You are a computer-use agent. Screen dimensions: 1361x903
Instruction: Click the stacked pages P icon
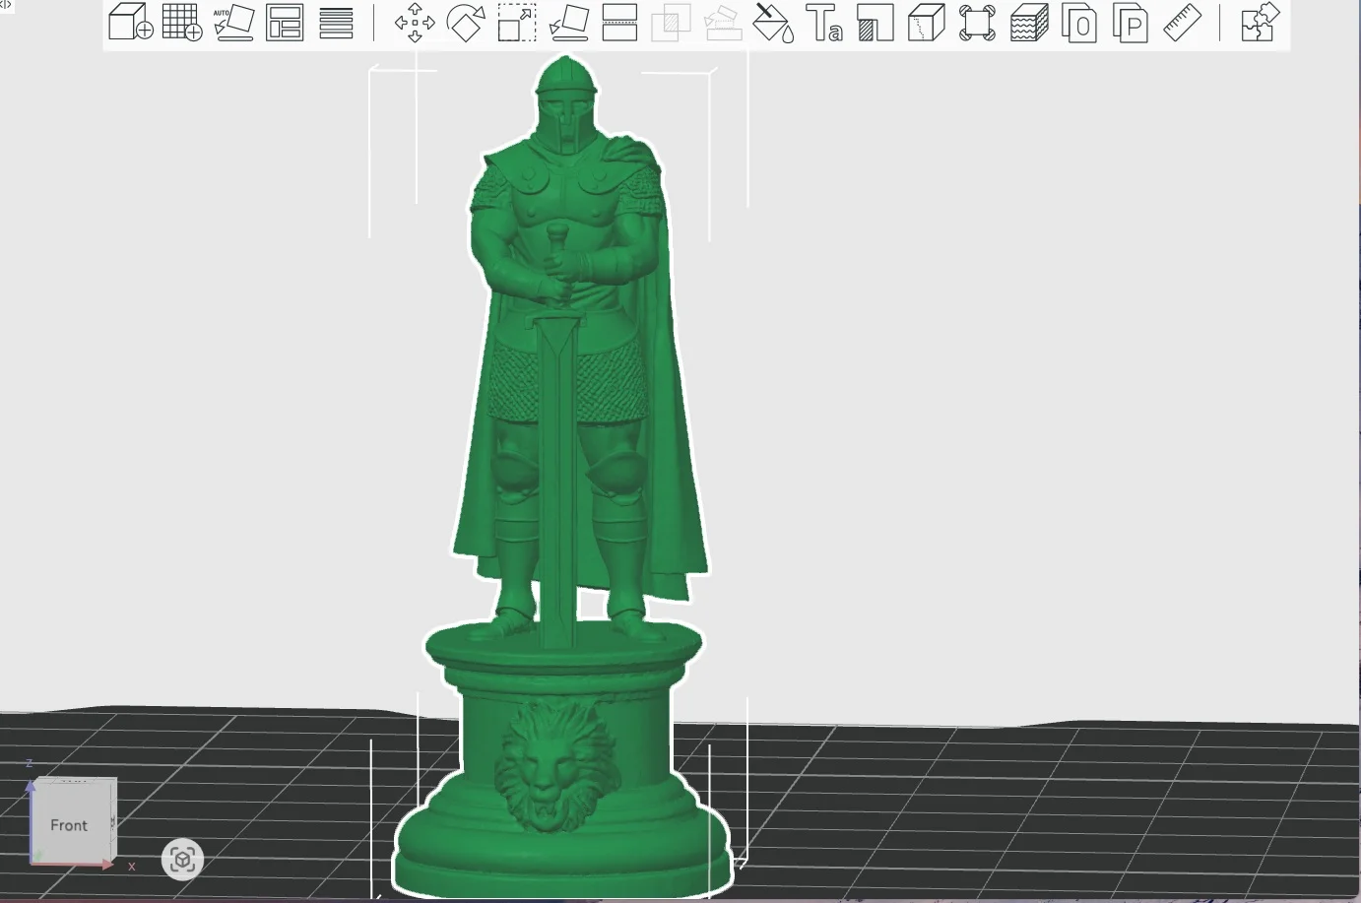[x=1131, y=22]
